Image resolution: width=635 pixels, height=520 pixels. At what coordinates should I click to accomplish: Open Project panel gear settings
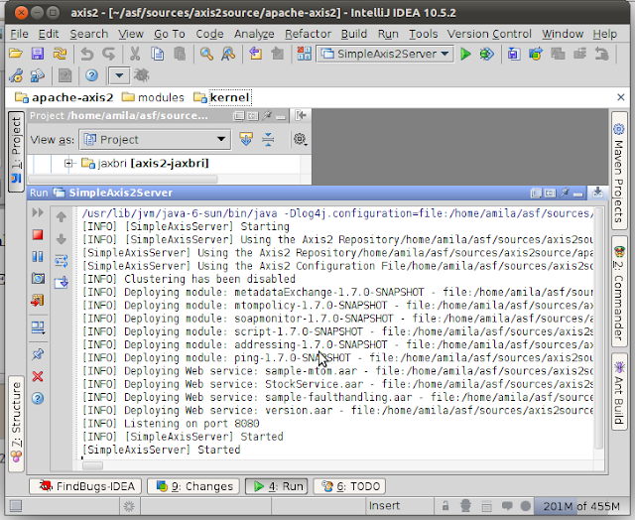point(300,139)
